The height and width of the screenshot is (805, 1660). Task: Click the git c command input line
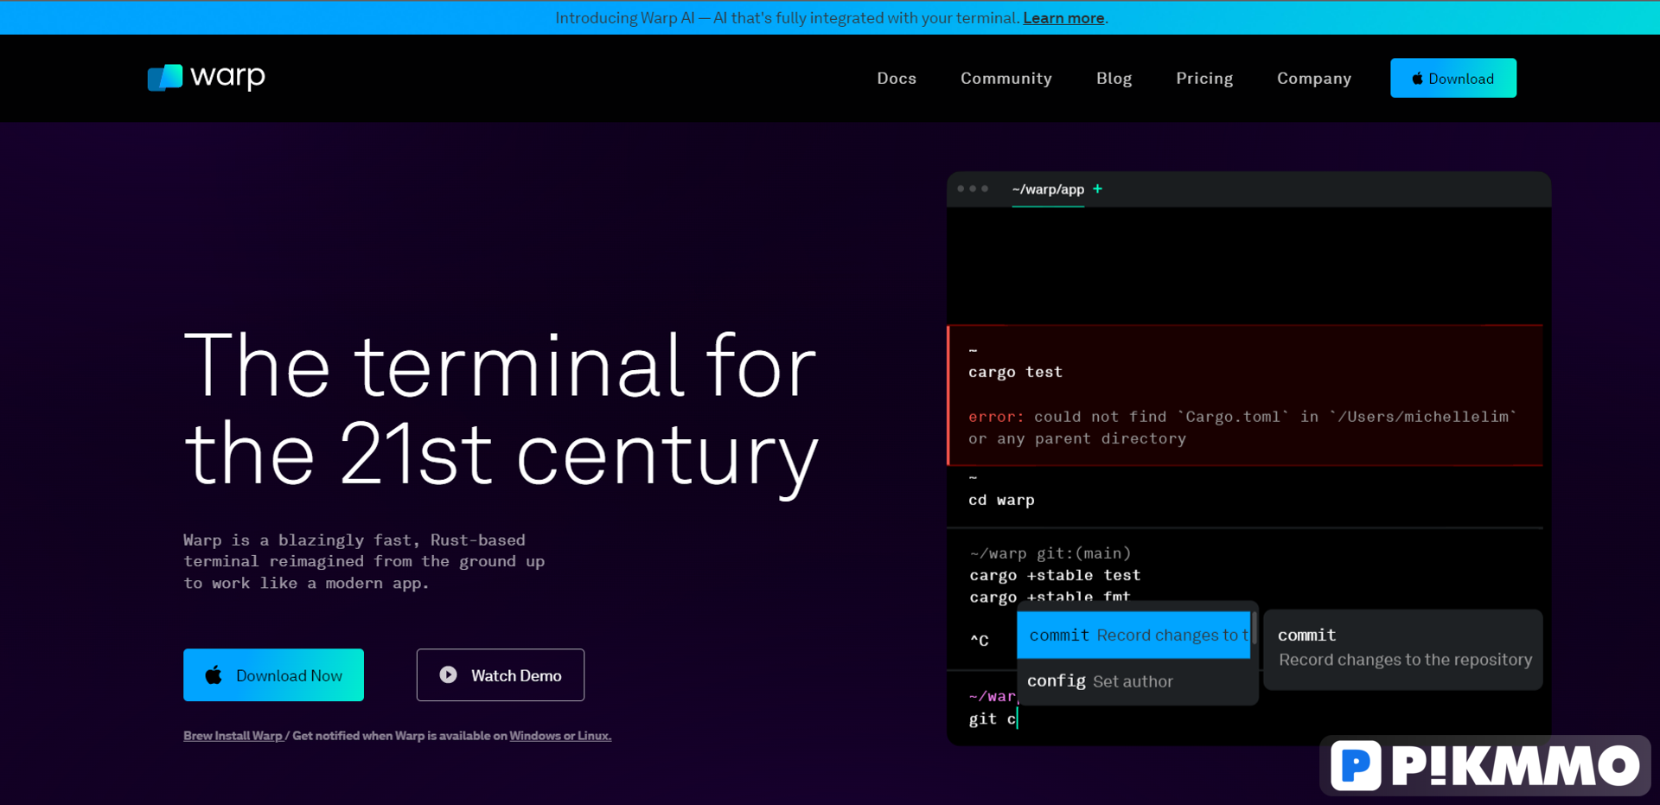tap(993, 719)
